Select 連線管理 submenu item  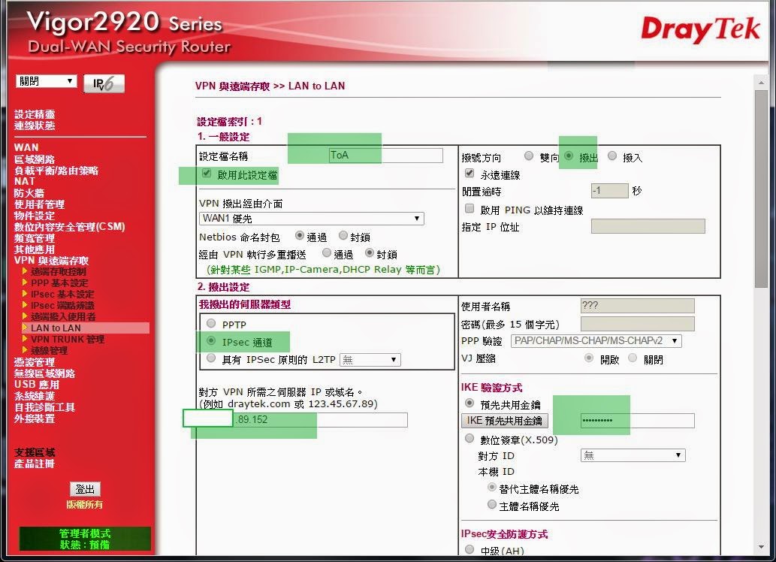tap(49, 350)
